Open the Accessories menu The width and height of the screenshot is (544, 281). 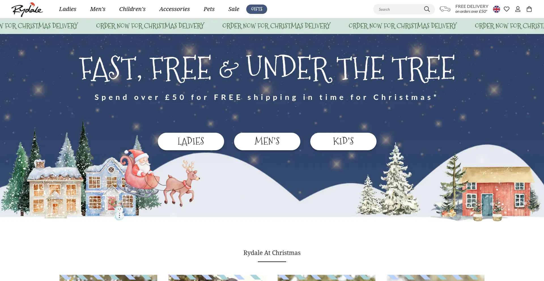[x=175, y=9]
